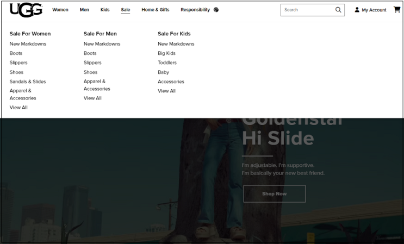Click View All under Sale For Men
This screenshot has width=404, height=244.
(x=92, y=98)
